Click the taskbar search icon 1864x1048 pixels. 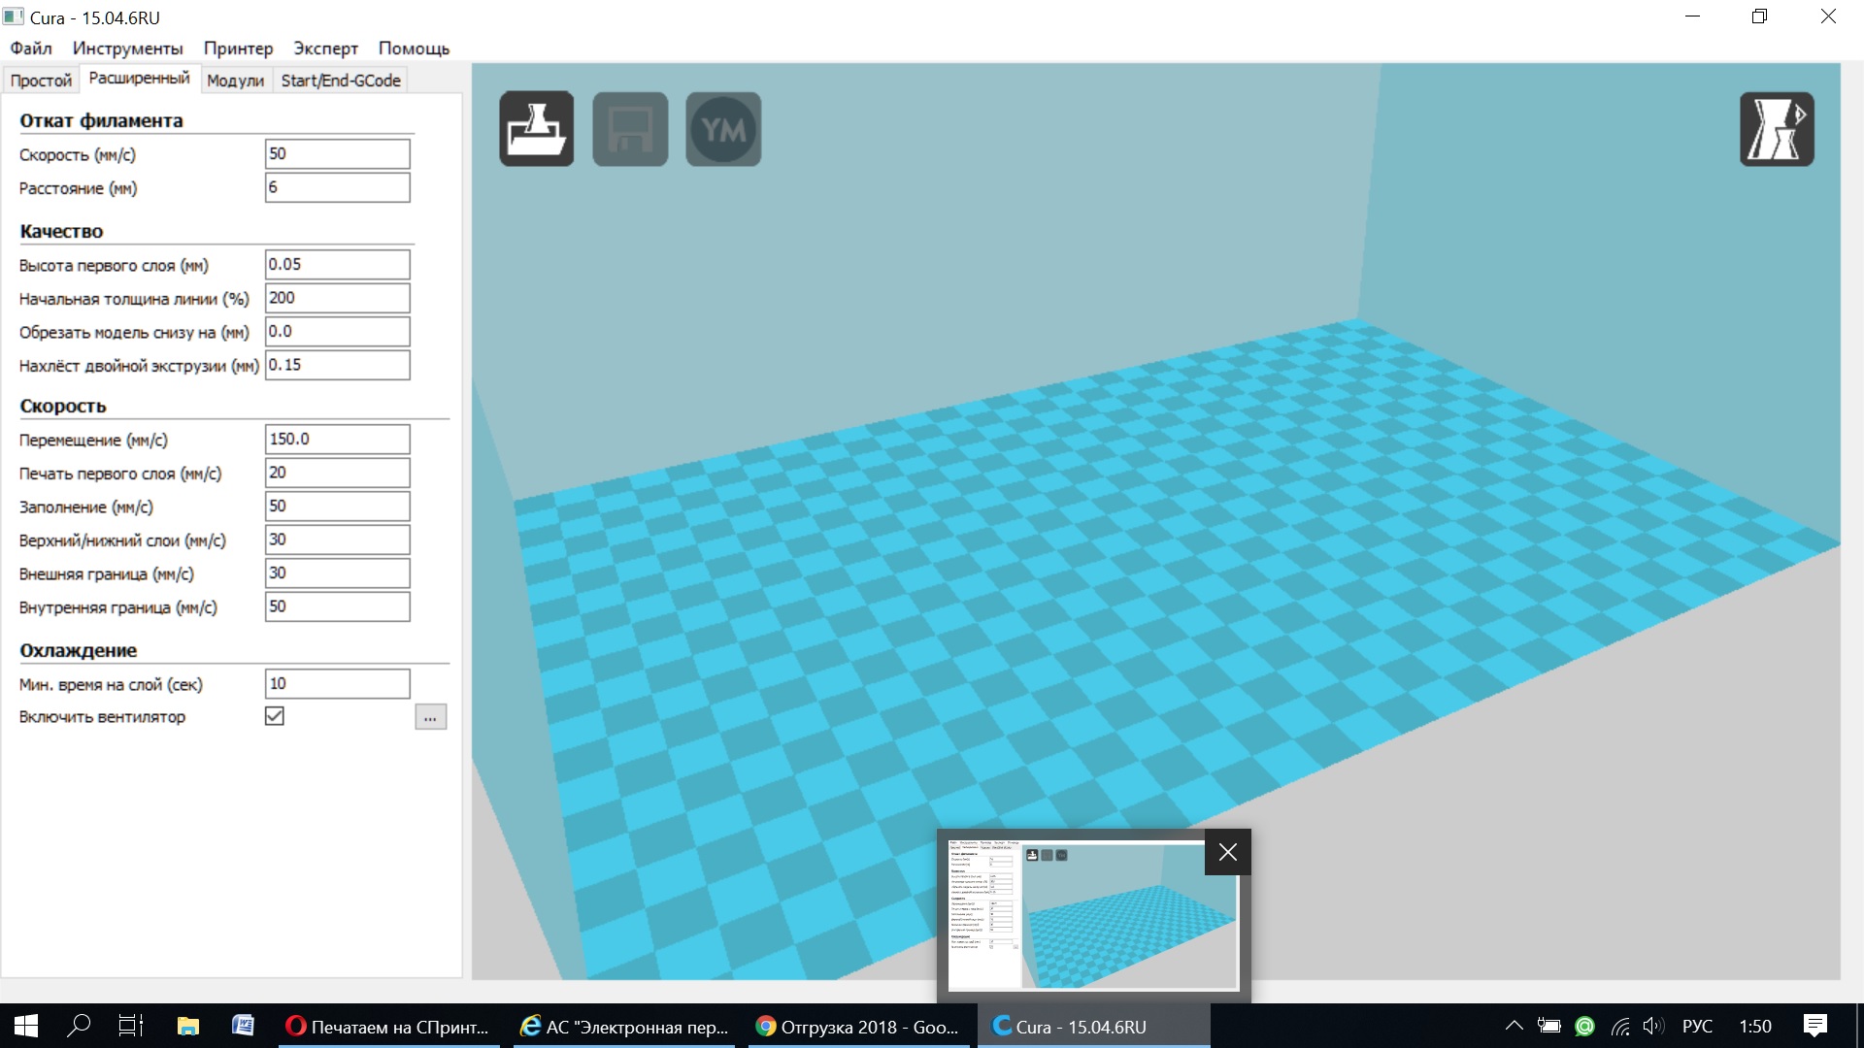[x=79, y=1026]
